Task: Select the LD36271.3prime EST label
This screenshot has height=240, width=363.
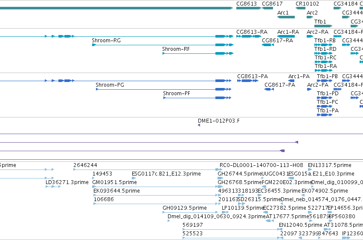Action: 67,182
